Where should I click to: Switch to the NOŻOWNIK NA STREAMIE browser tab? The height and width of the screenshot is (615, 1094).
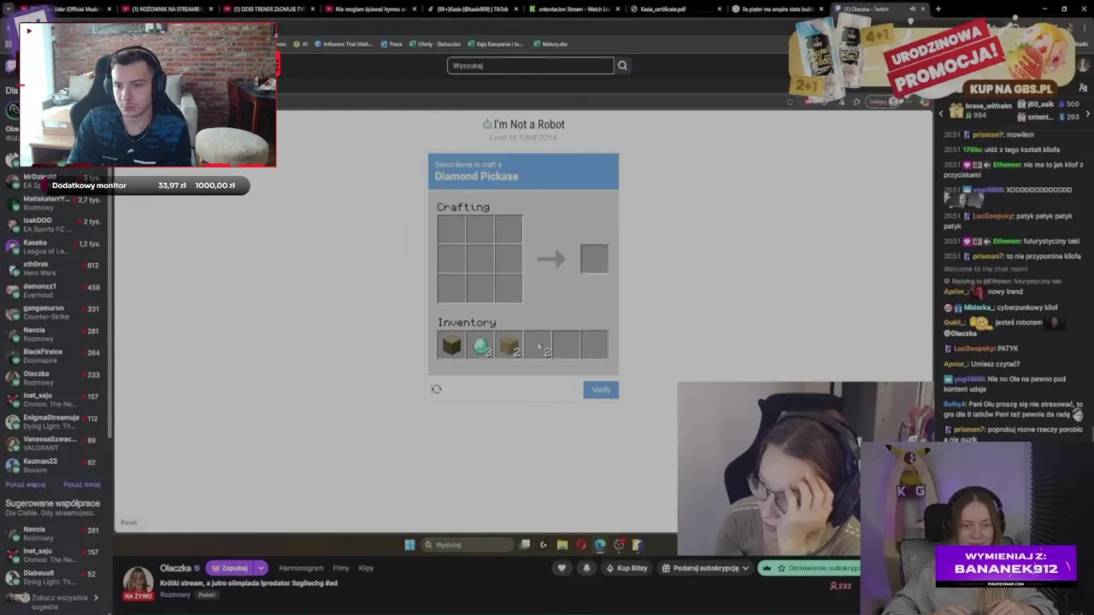[x=168, y=9]
